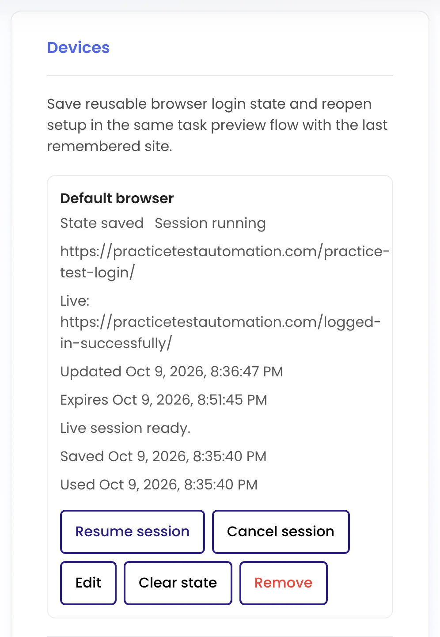Cancel the running browser session
This screenshot has width=440, height=637.
[x=281, y=531]
